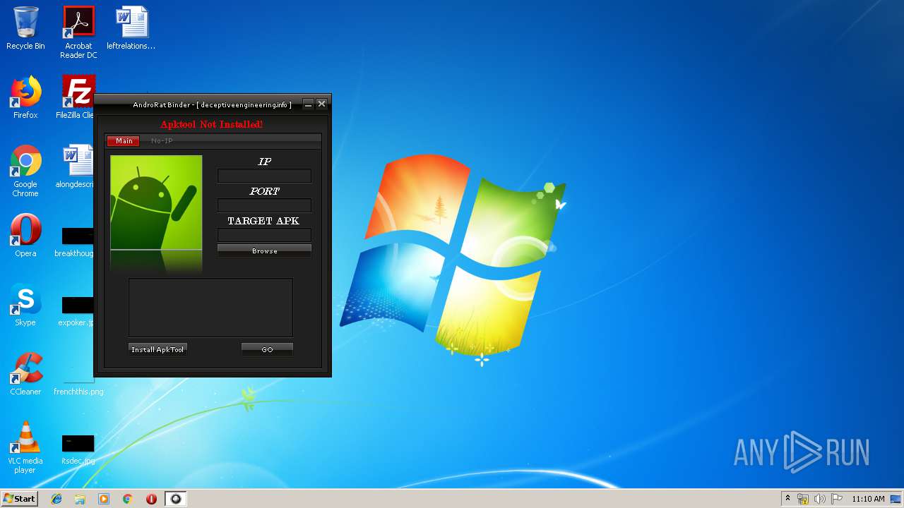
Task: Click the AndroRat Binder title bar text
Action: click(212, 104)
